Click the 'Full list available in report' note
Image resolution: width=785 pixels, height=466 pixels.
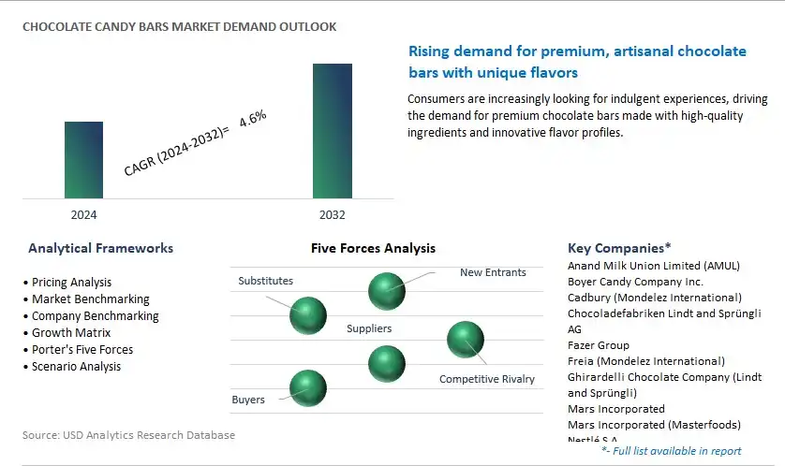click(x=672, y=451)
